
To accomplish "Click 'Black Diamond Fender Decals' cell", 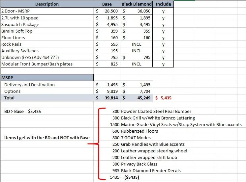I will pyautogui.click(x=151, y=170).
